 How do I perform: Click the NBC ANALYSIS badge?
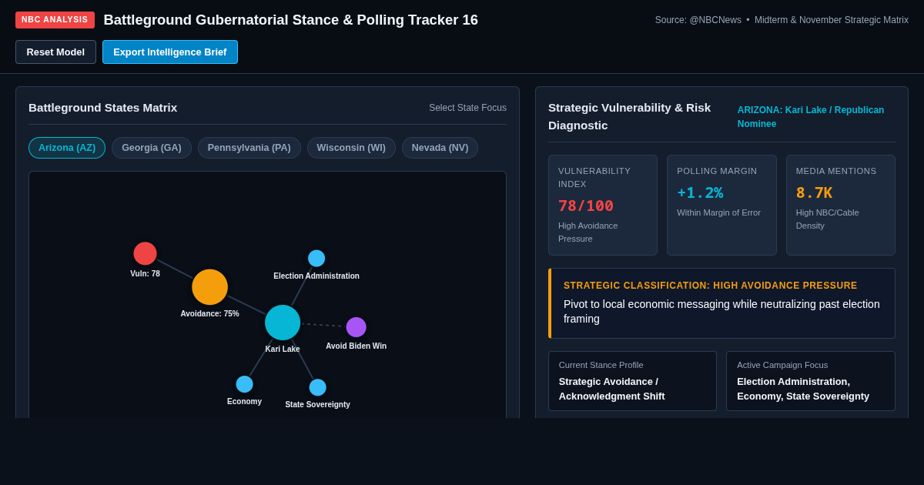point(55,20)
